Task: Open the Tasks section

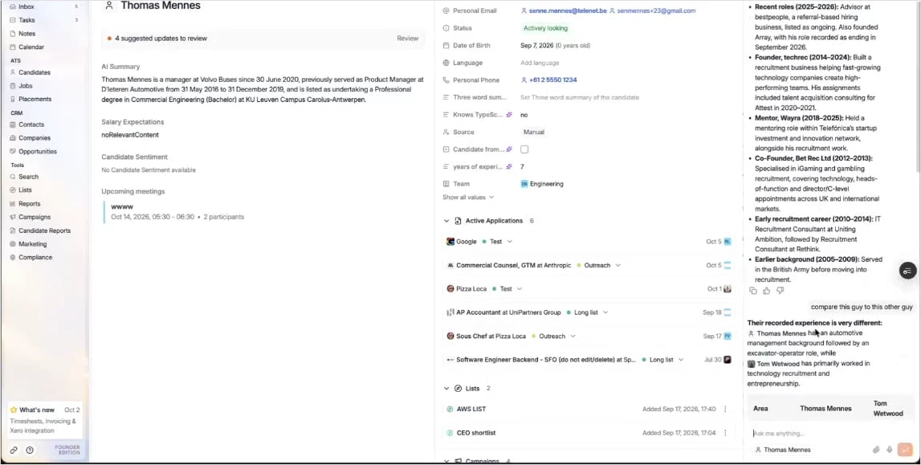Action: pos(26,20)
